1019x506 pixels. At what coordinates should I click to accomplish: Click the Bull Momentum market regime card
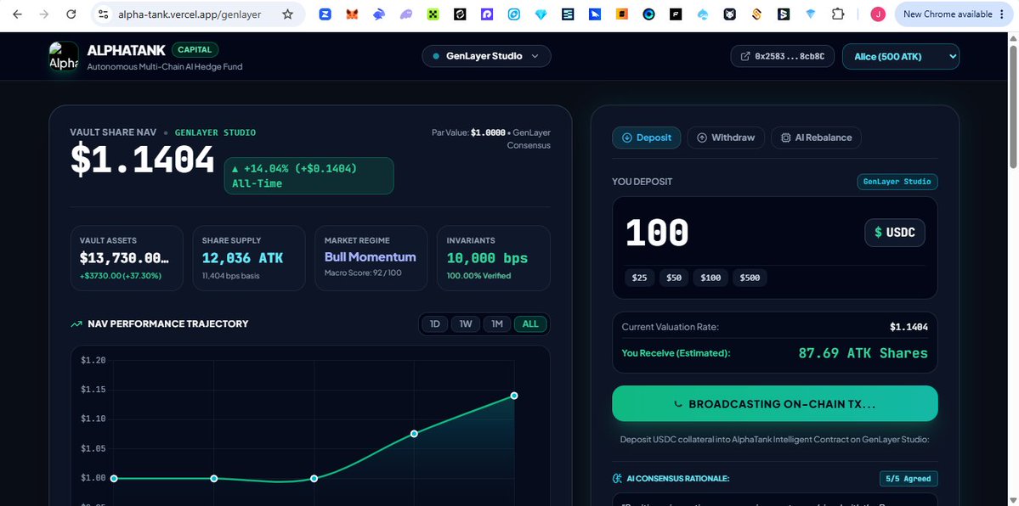coord(371,258)
